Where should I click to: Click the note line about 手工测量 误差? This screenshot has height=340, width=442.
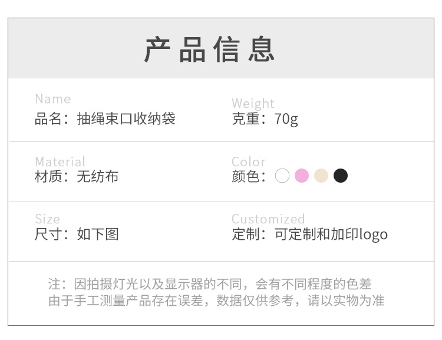pyautogui.click(x=216, y=301)
